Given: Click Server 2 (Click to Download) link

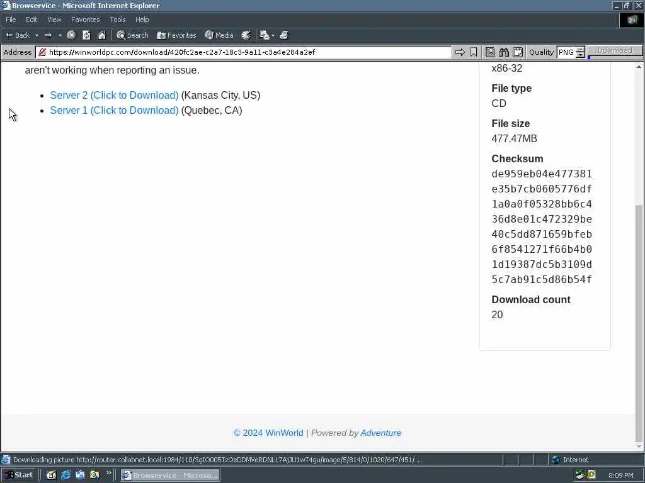Looking at the screenshot, I should [115, 96].
